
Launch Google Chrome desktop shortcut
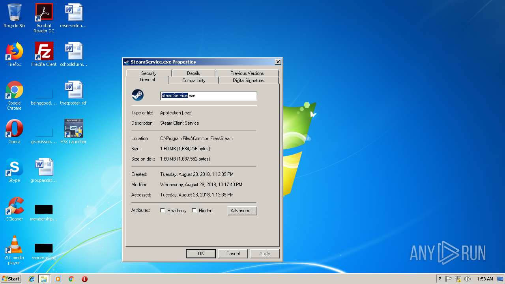pyautogui.click(x=14, y=95)
